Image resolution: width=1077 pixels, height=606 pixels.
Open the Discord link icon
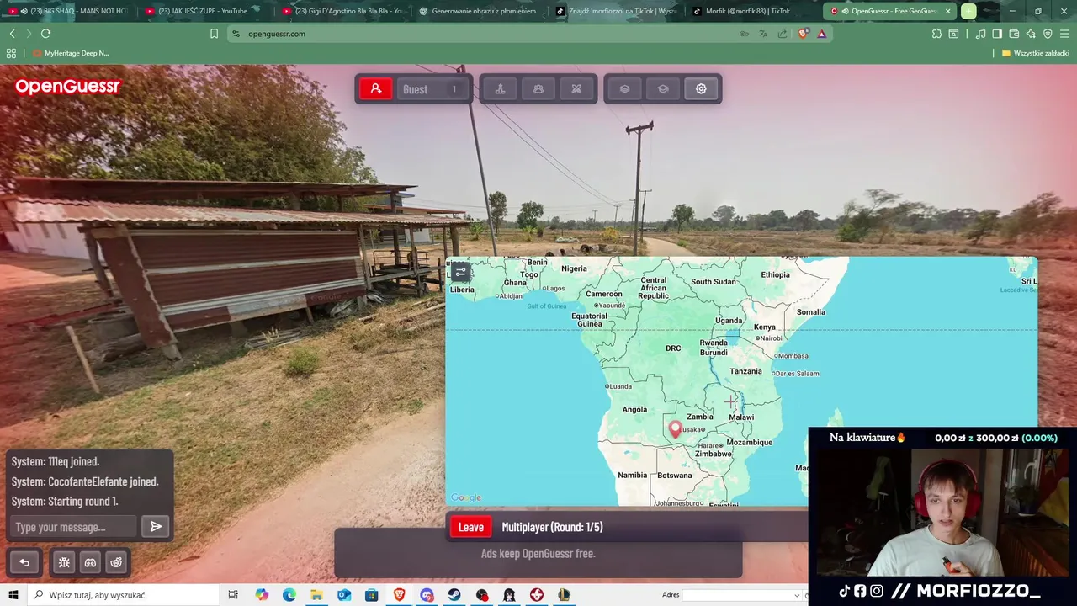[x=90, y=562]
